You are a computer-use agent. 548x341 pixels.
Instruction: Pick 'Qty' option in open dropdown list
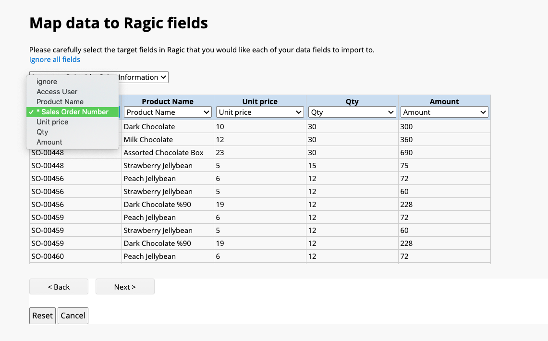73,132
